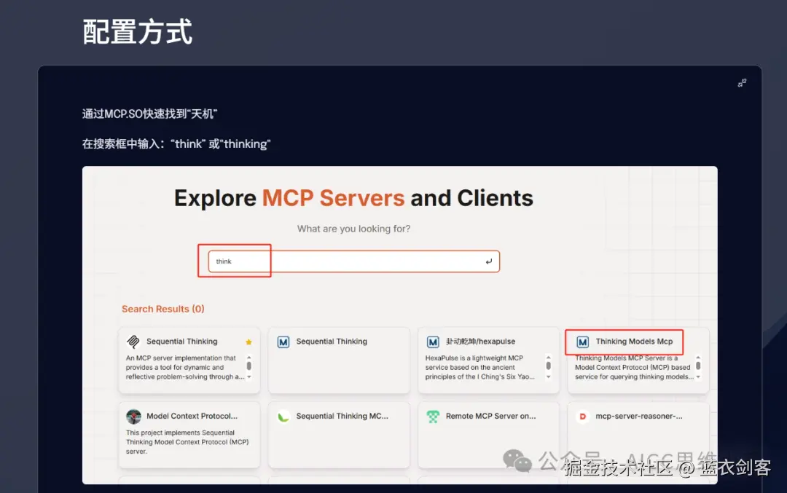The width and height of the screenshot is (787, 493).
Task: Click the "配置方式" page heading
Action: [x=138, y=31]
